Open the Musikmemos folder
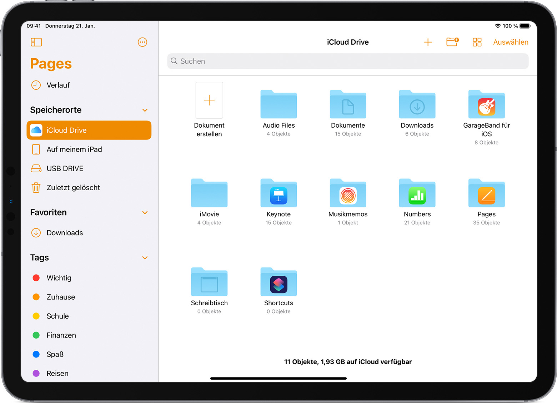Screen dimensions: 557x404 (348, 202)
